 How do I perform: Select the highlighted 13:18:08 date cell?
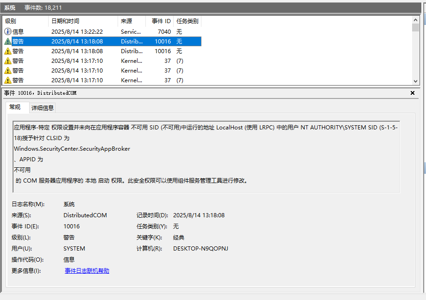tap(77, 42)
